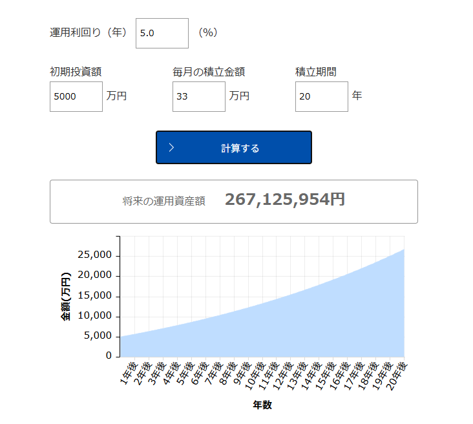Click the 積立期間 label text
Screen dimensions: 473x424
tap(316, 72)
